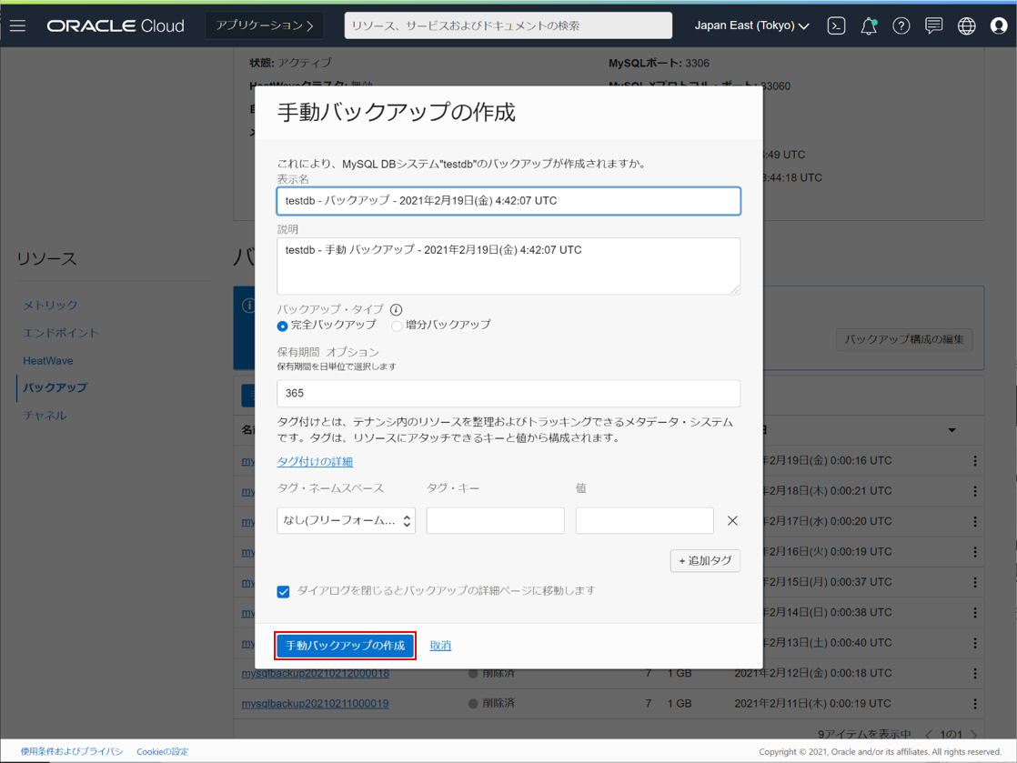Click the 取消 cancel link
Image resolution: width=1017 pixels, height=763 pixels.
pos(440,646)
